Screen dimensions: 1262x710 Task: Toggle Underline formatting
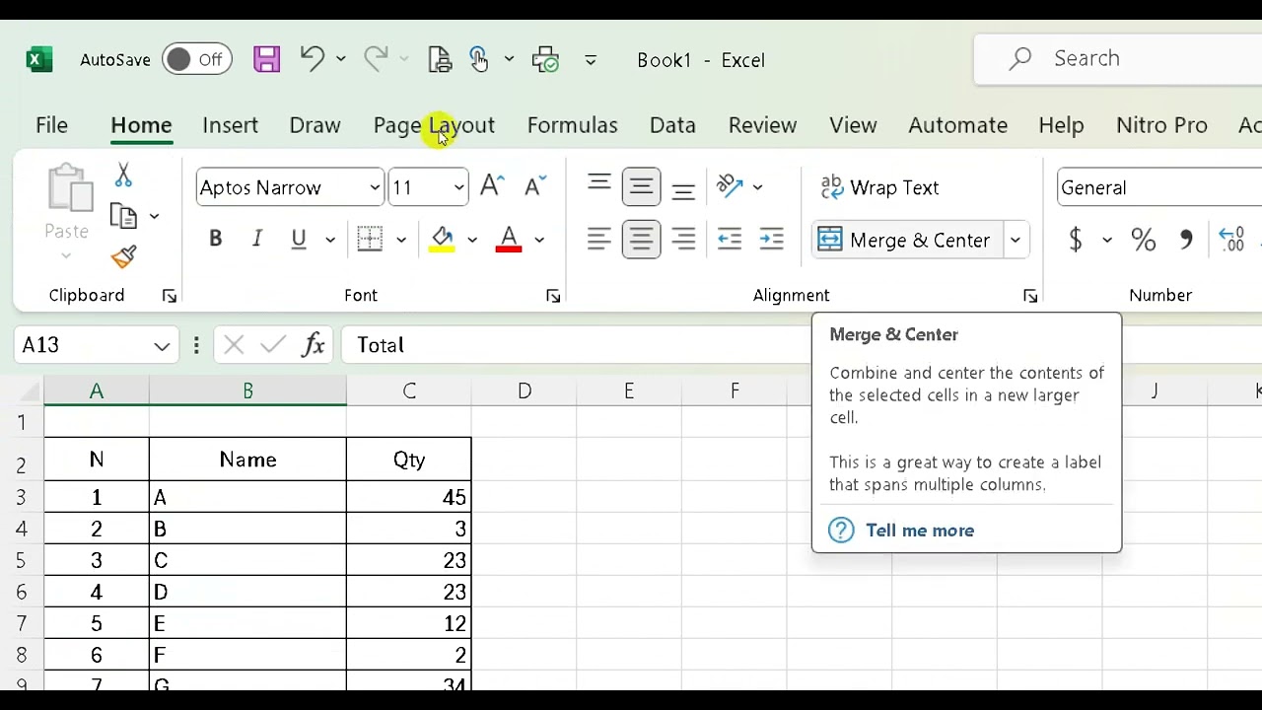coord(299,239)
